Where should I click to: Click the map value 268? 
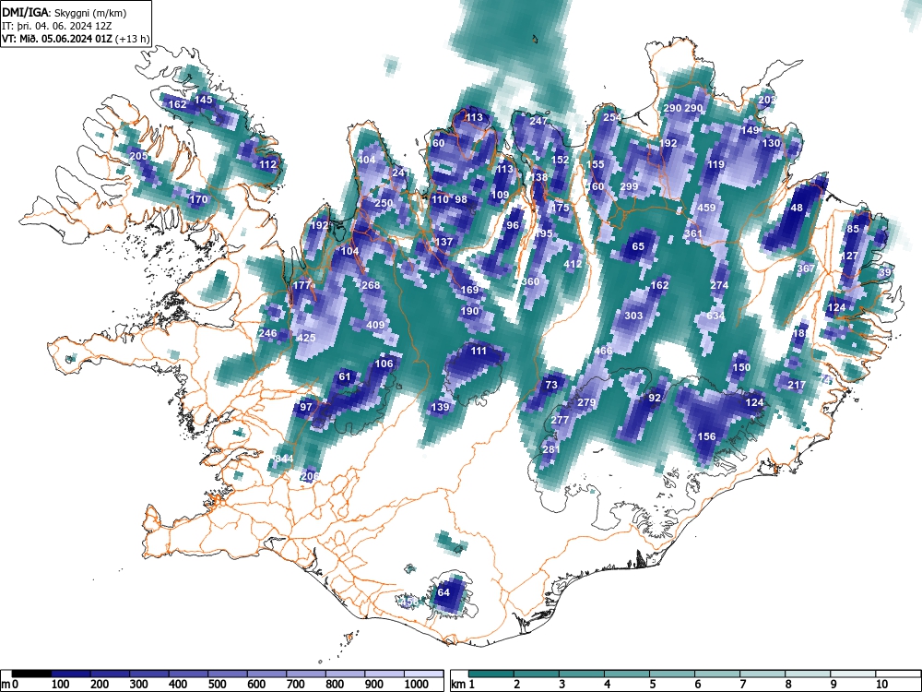coord(371,285)
